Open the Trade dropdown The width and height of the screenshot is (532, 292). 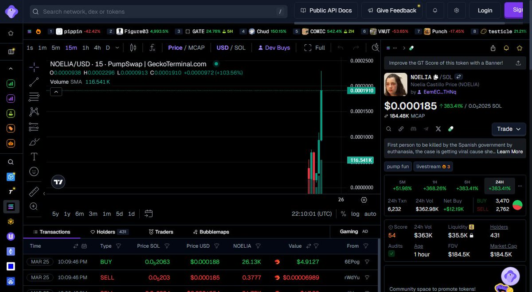(509, 129)
